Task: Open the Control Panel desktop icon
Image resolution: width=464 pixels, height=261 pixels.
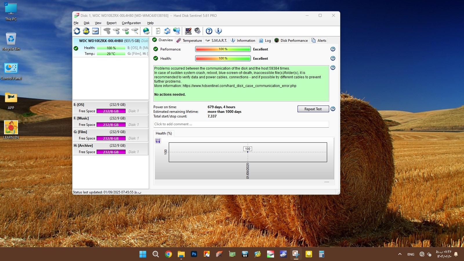Action: (11, 71)
